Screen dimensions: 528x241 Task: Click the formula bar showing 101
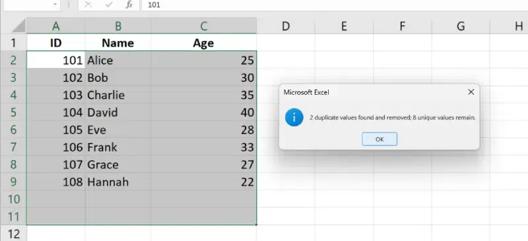pyautogui.click(x=335, y=5)
